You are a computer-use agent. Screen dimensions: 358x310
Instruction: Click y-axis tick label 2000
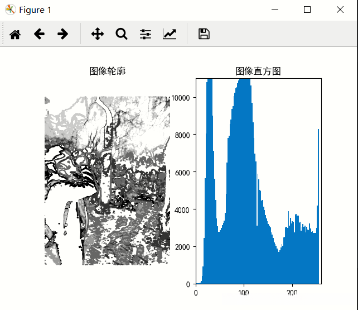(x=182, y=247)
